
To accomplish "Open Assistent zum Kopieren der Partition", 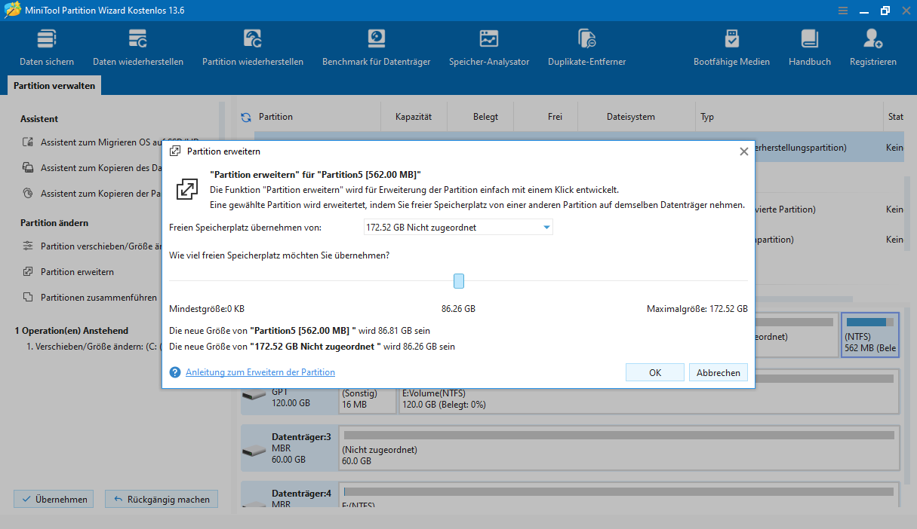I will [100, 194].
